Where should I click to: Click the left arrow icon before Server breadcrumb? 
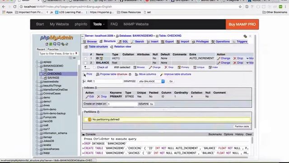(83, 36)
